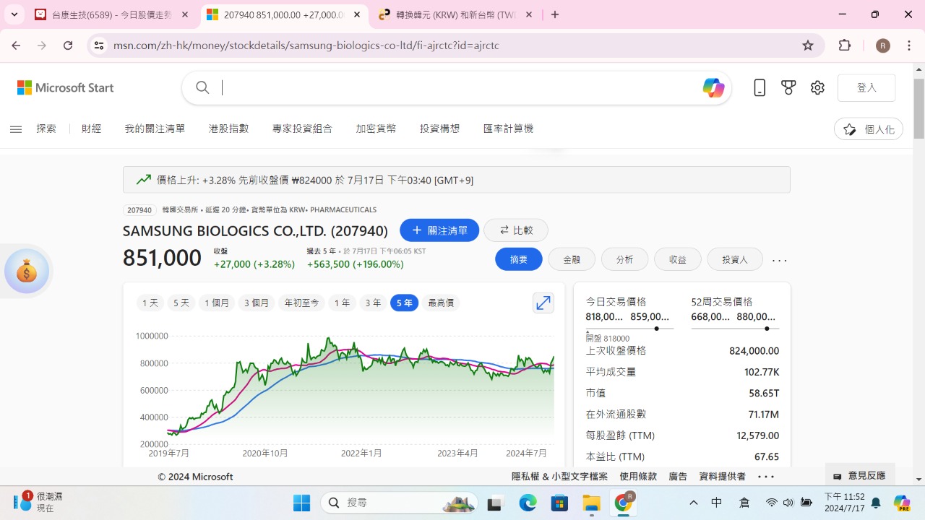Click the mobile app icon in the header
Image resolution: width=925 pixels, height=520 pixels.
click(x=760, y=87)
